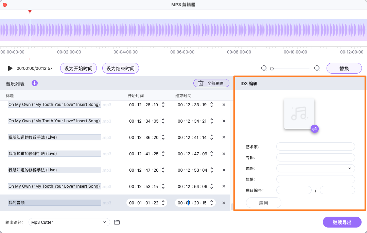Open the Mp3 Cutter output path dropdown
This screenshot has width=367, height=233.
(69, 222)
